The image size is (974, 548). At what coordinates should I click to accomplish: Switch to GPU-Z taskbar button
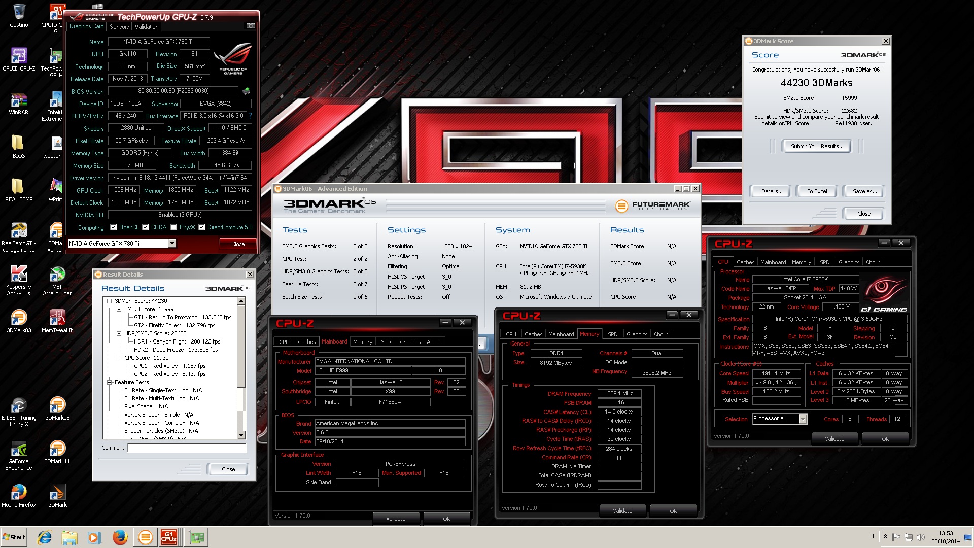[196, 537]
